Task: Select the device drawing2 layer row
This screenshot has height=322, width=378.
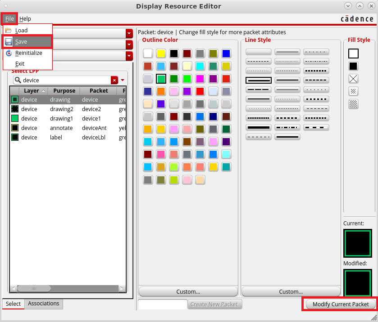Action: pyautogui.click(x=63, y=109)
